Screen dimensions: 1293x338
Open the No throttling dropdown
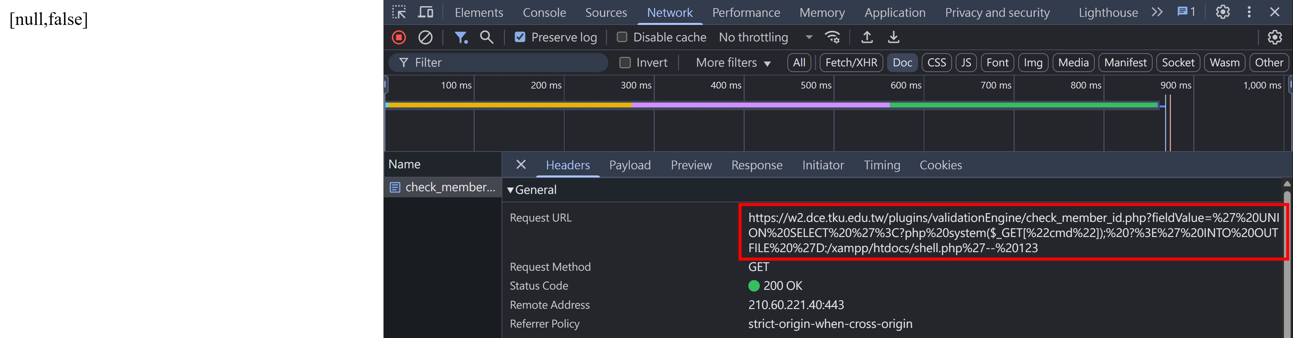[x=766, y=37]
